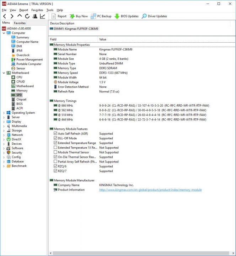
Task: Expand the Multimedia tree node
Action: tap(4, 126)
